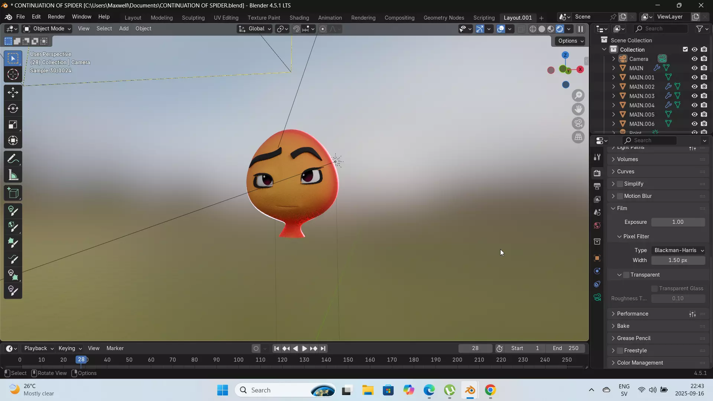
Task: Hide MAIN.003 in viewport
Action: coord(694,96)
